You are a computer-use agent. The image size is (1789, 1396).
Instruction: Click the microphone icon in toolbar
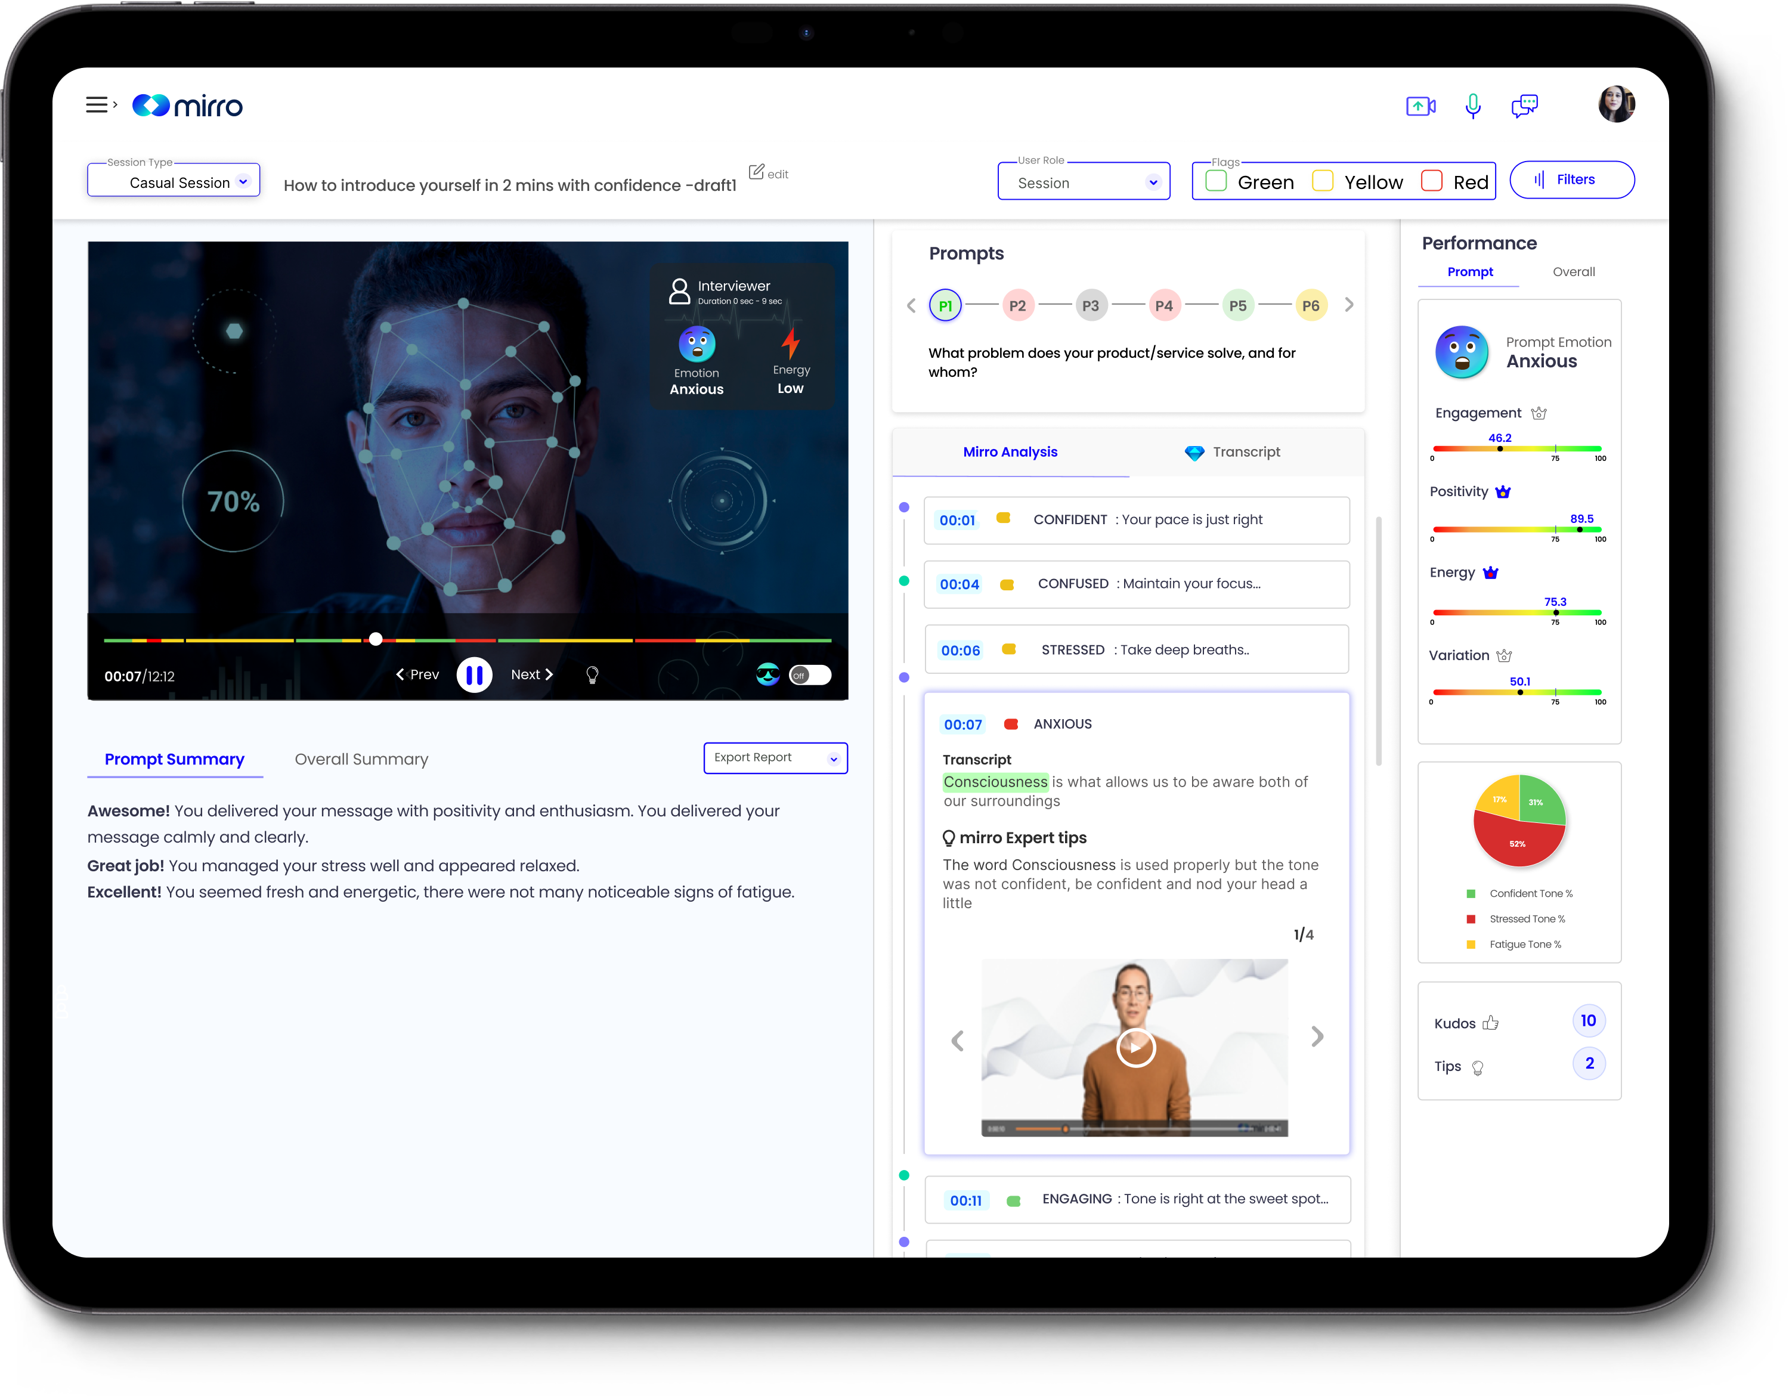1471,104
